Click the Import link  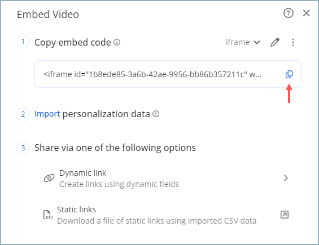(x=47, y=114)
